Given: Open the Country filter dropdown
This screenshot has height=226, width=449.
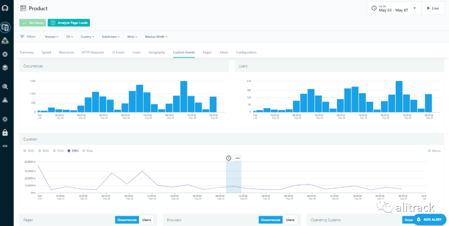Looking at the screenshot, I should 88,37.
